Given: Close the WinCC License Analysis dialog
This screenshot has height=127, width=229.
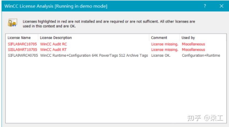Looking at the screenshot, I should pos(222,6).
